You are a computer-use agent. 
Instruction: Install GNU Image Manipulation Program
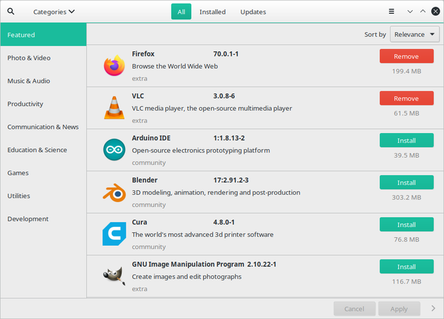coord(406,267)
